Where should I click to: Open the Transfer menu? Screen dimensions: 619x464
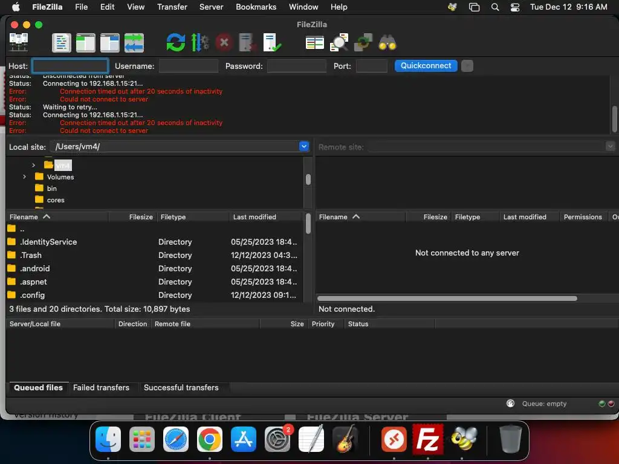click(172, 7)
